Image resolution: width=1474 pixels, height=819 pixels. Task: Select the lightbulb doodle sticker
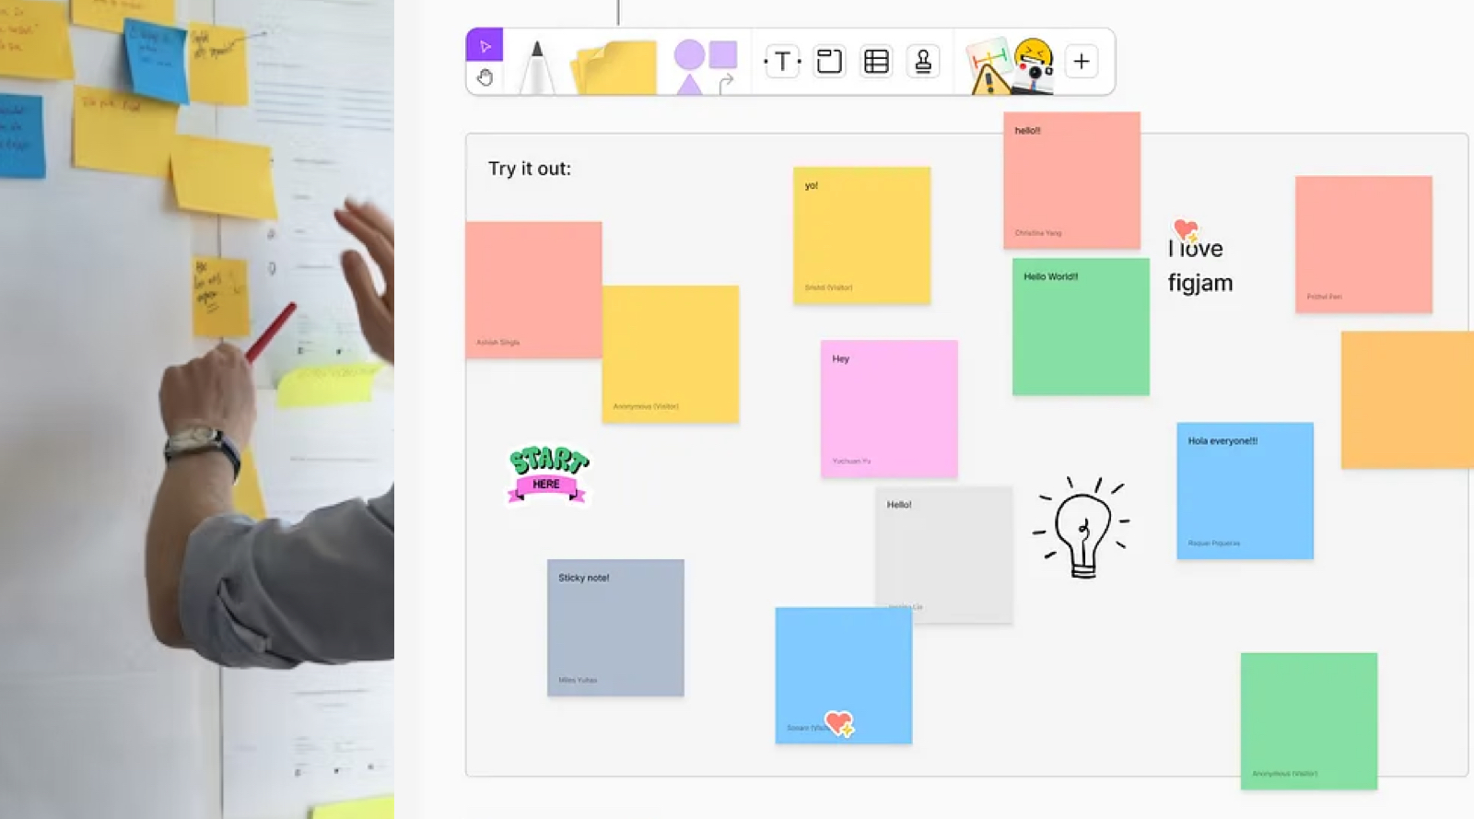pyautogui.click(x=1082, y=527)
